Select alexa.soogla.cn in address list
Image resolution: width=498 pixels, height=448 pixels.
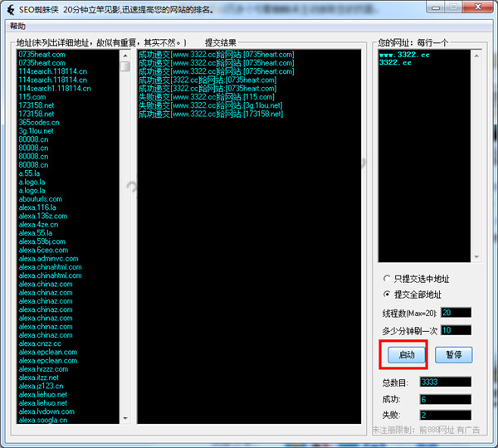[43, 420]
